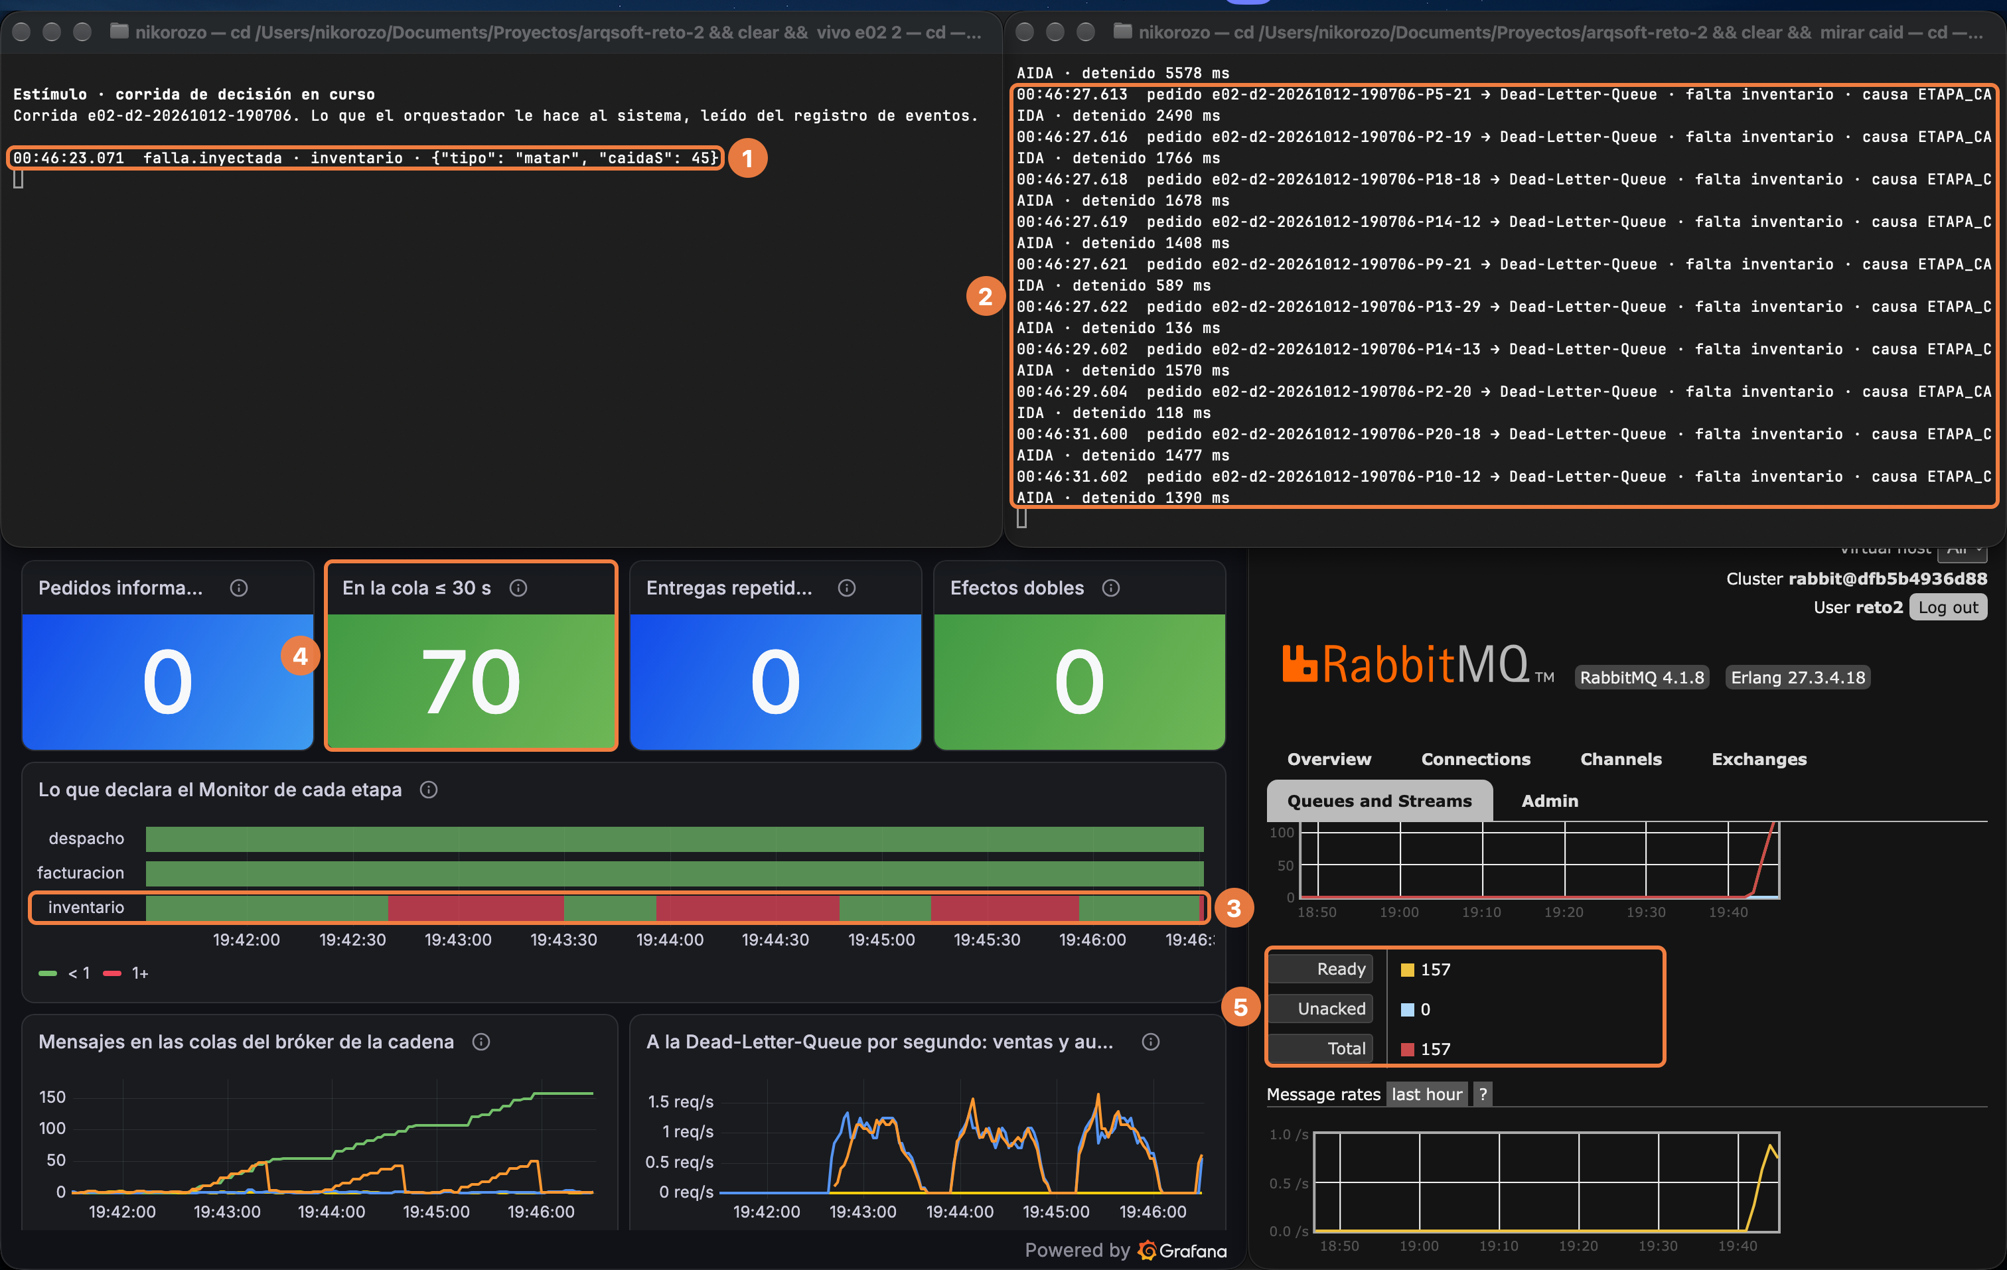The image size is (2007, 1270).
Task: Click the Erlang 27.3.4.18 version badge
Action: coord(1797,677)
